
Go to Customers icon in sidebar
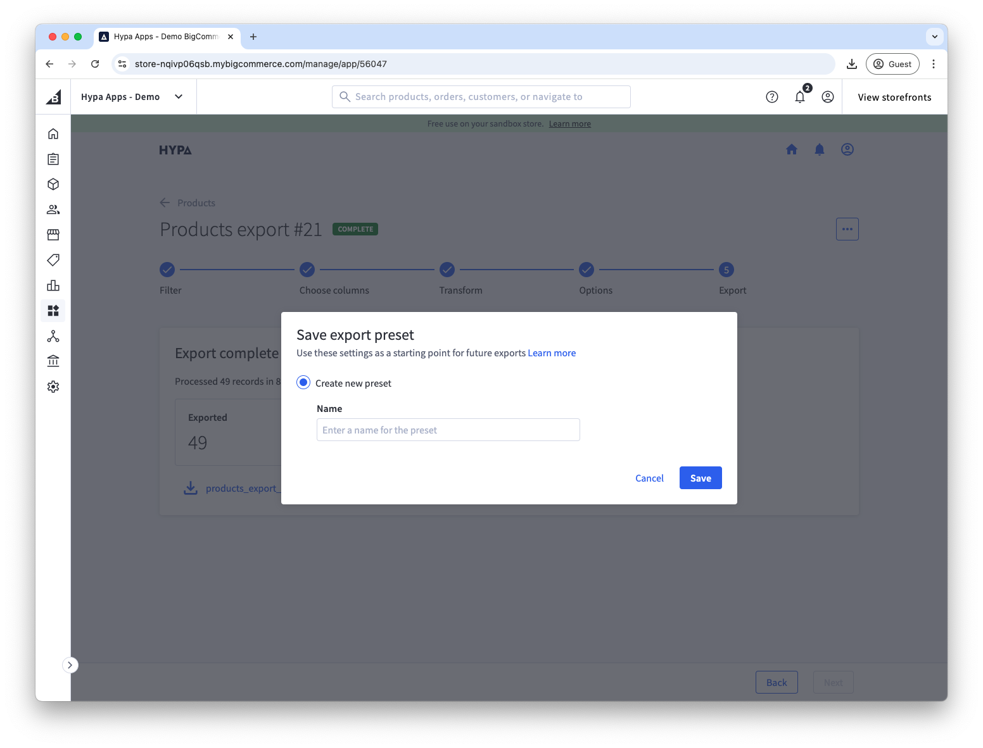pyautogui.click(x=53, y=209)
